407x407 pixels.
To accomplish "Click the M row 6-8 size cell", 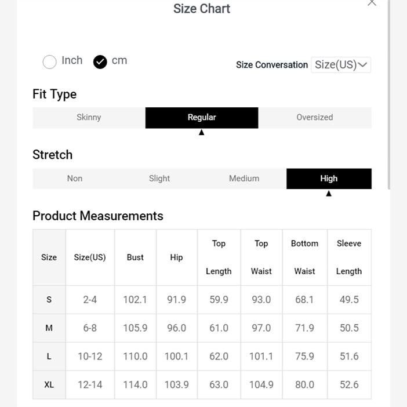I will tap(90, 328).
